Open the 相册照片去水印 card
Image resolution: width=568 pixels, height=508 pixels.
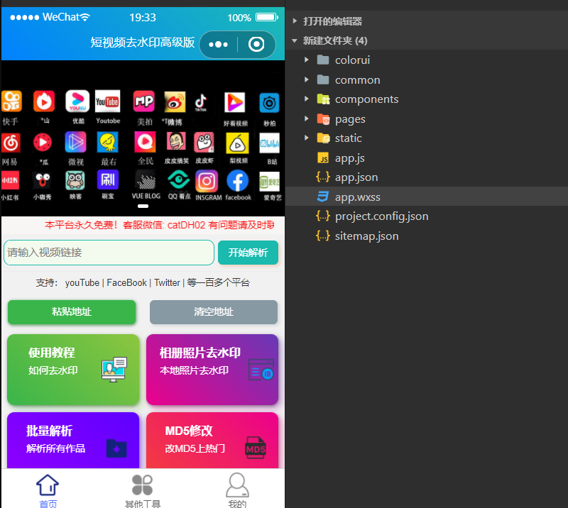coord(212,370)
